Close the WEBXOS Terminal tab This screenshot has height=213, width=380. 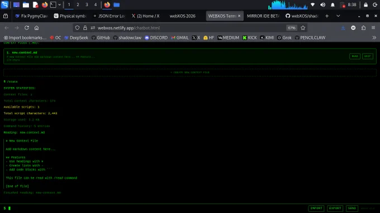239,16
